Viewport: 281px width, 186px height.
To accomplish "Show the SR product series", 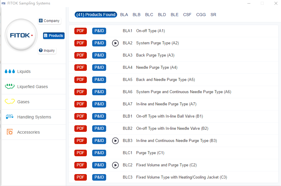I will [213, 15].
